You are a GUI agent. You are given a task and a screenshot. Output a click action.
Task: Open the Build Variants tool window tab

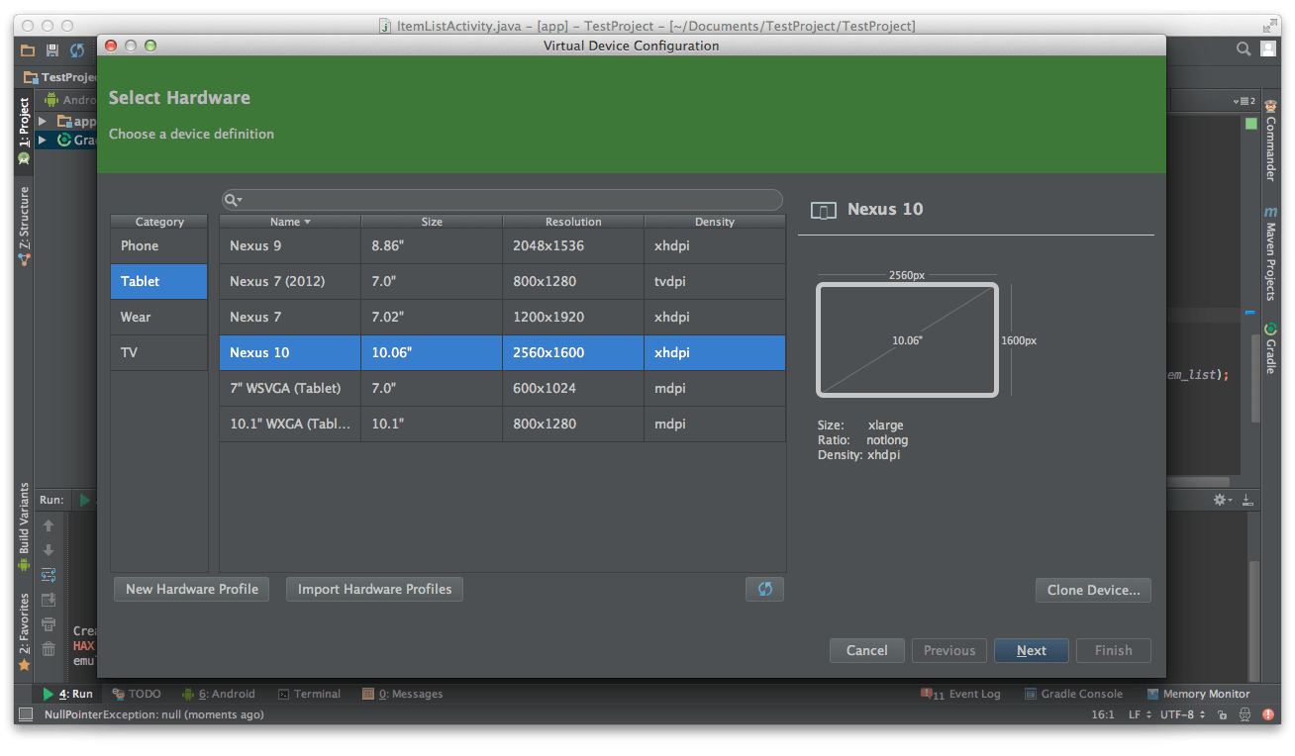[x=24, y=526]
